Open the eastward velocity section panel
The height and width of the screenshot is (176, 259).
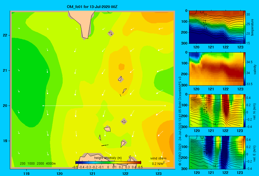point(216,152)
